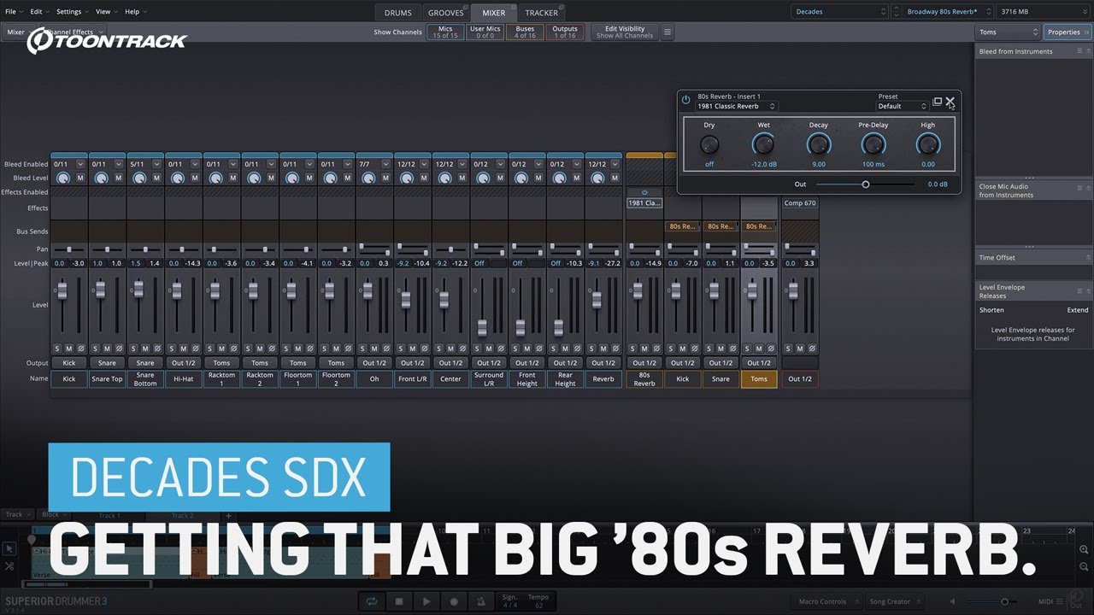The image size is (1094, 615).
Task: Click the Dry knob in 80s Reverb
Action: [x=709, y=144]
